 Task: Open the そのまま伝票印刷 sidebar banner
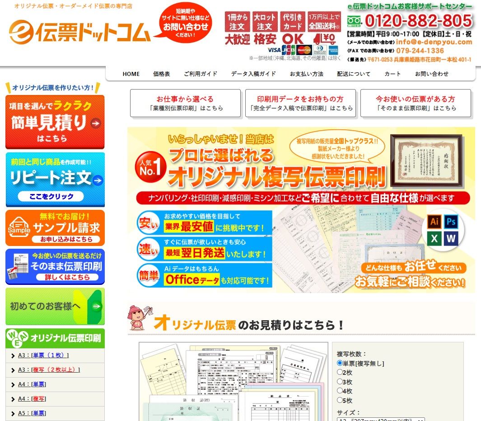[55, 266]
